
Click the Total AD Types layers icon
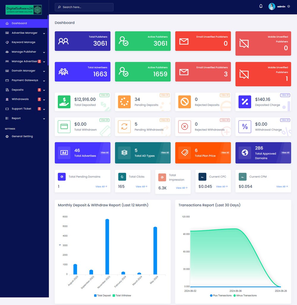124,153
